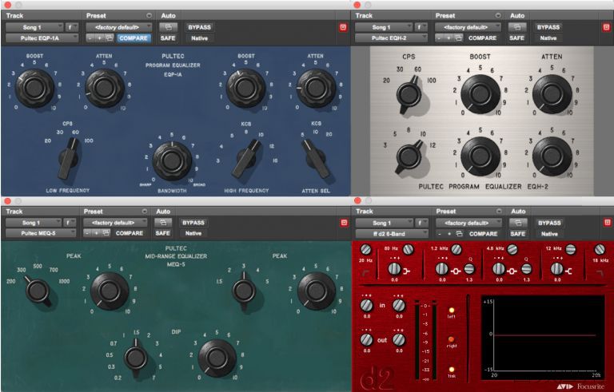Click the MEQ-5 200-1000 peak frequency selector

tap(38, 291)
